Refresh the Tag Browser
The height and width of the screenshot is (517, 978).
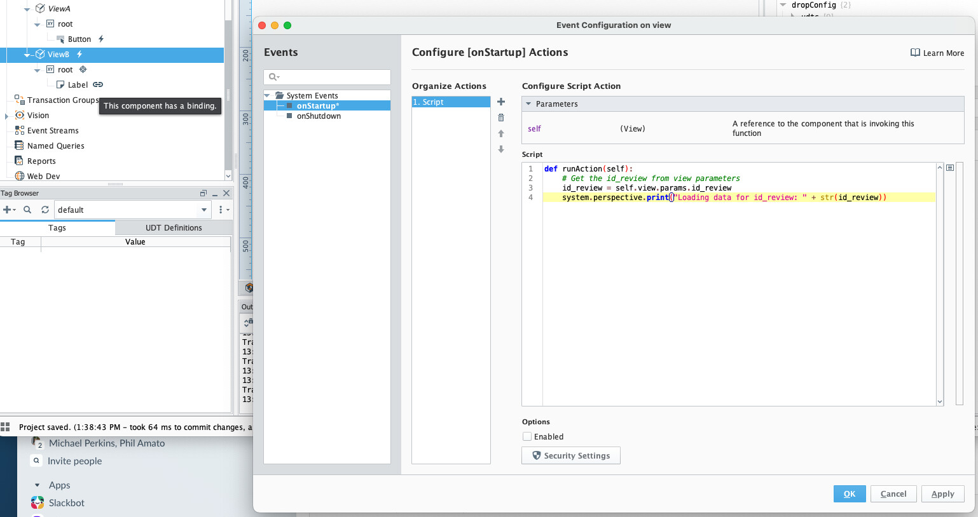coord(45,210)
